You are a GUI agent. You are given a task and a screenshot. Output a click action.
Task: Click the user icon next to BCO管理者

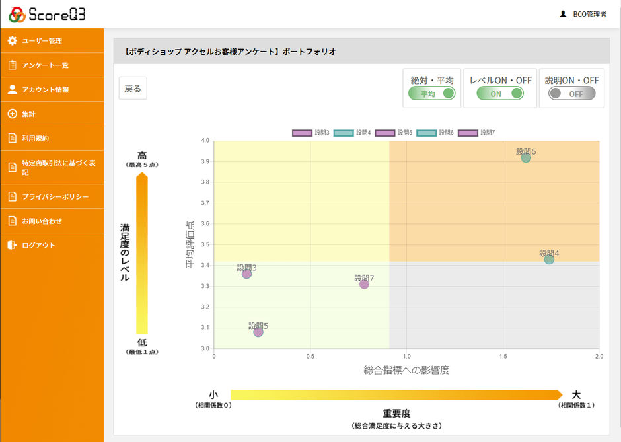click(563, 14)
